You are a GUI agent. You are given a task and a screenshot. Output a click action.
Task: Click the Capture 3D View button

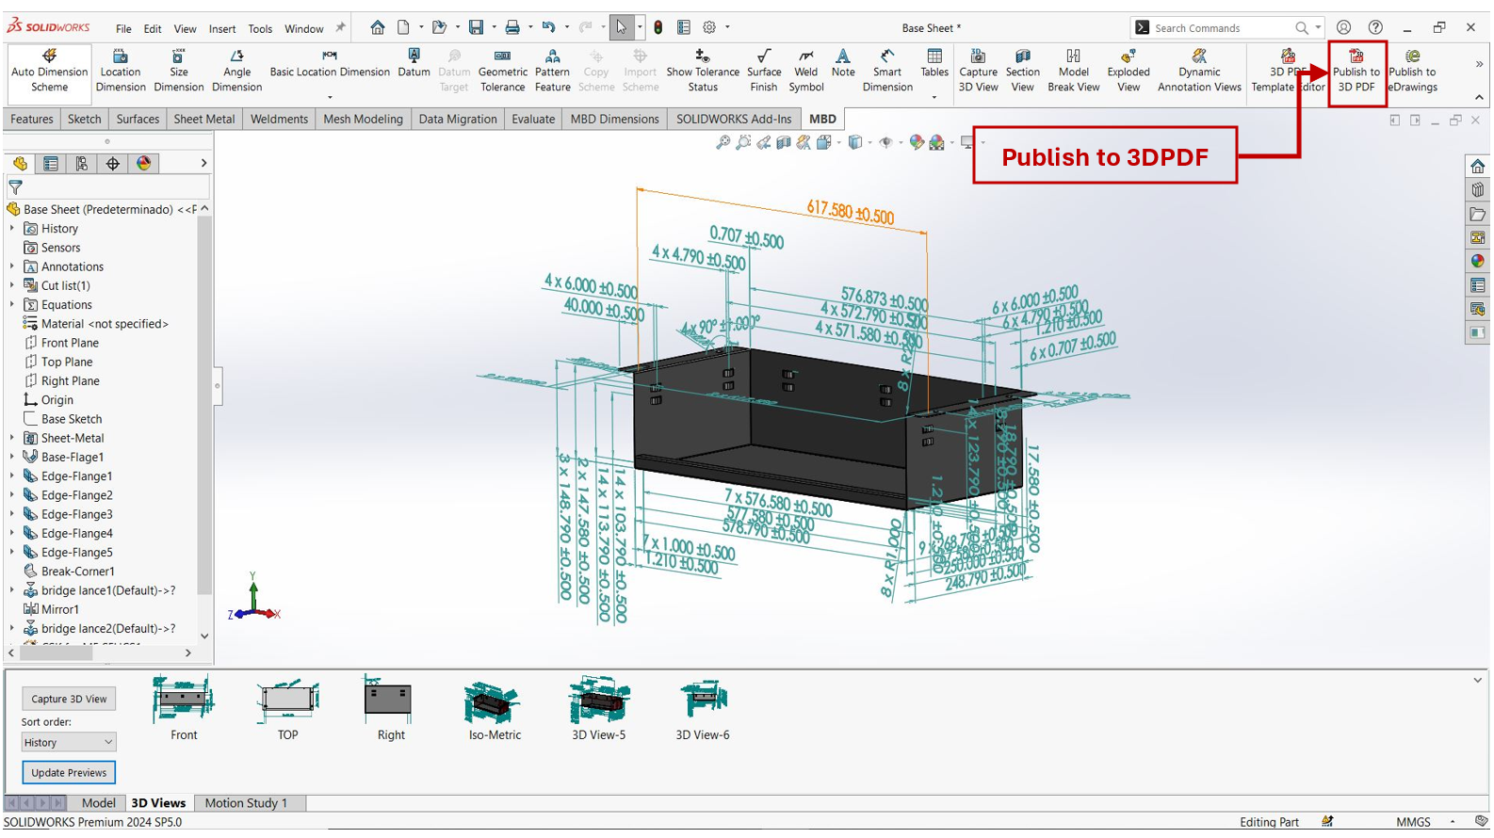(69, 700)
